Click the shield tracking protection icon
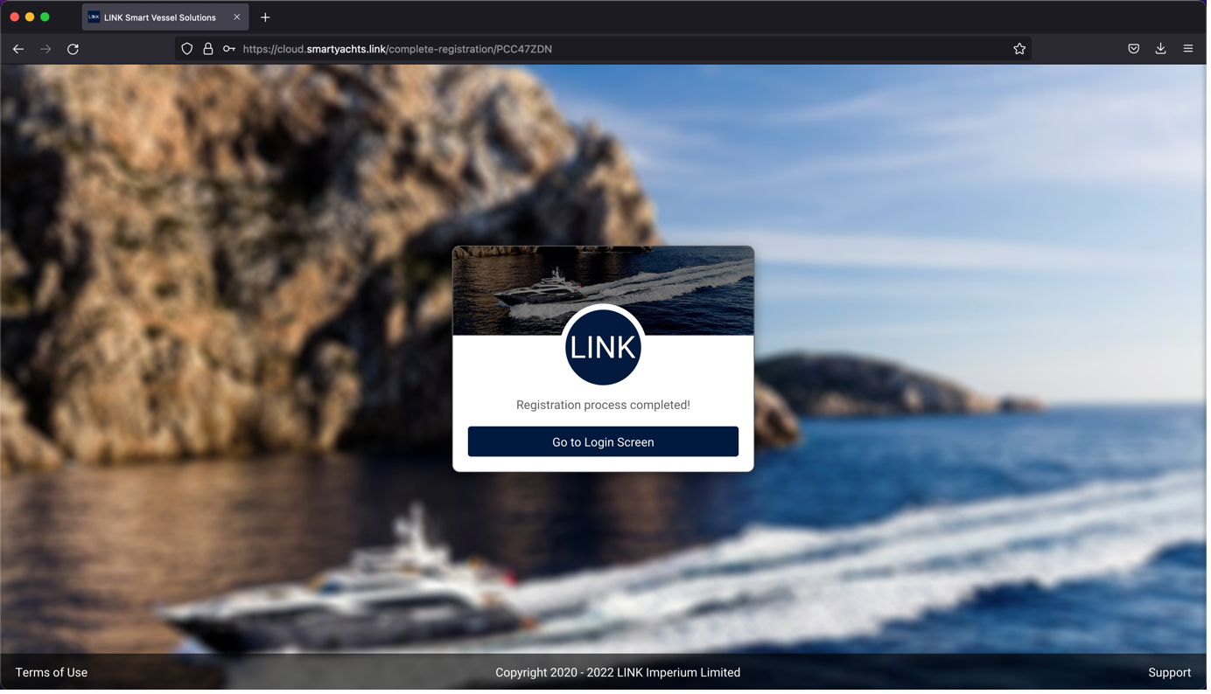 (x=187, y=50)
